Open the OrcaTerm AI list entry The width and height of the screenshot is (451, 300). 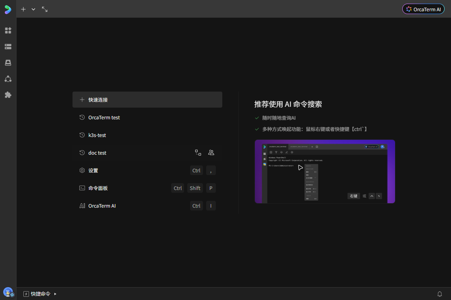tap(147, 206)
